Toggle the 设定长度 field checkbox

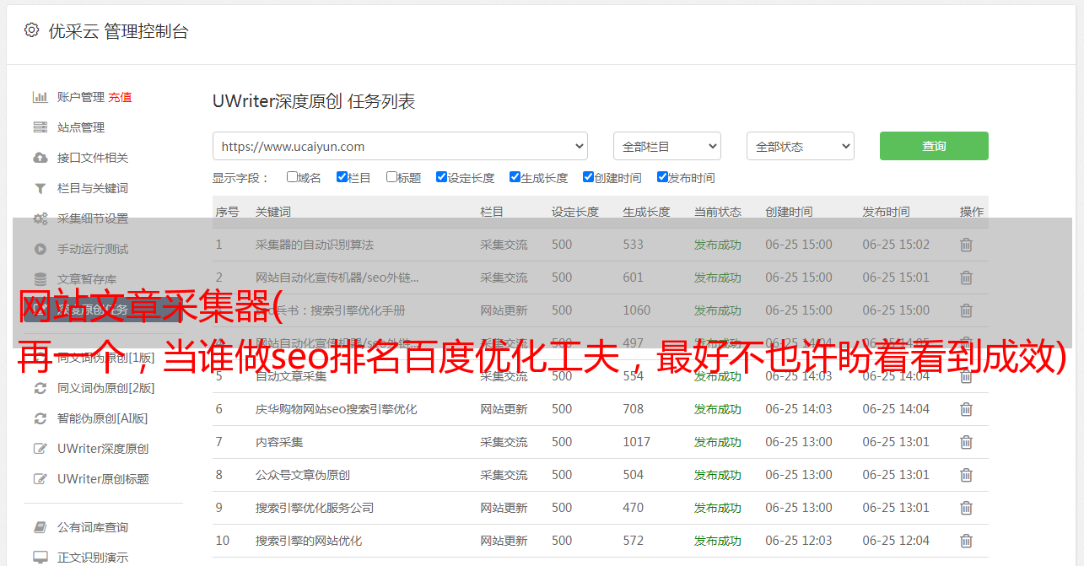point(441,177)
